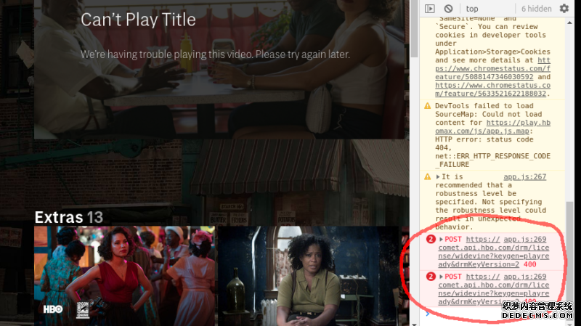Click the console input prompt arrow
The height and width of the screenshot is (326, 581).
(428, 314)
